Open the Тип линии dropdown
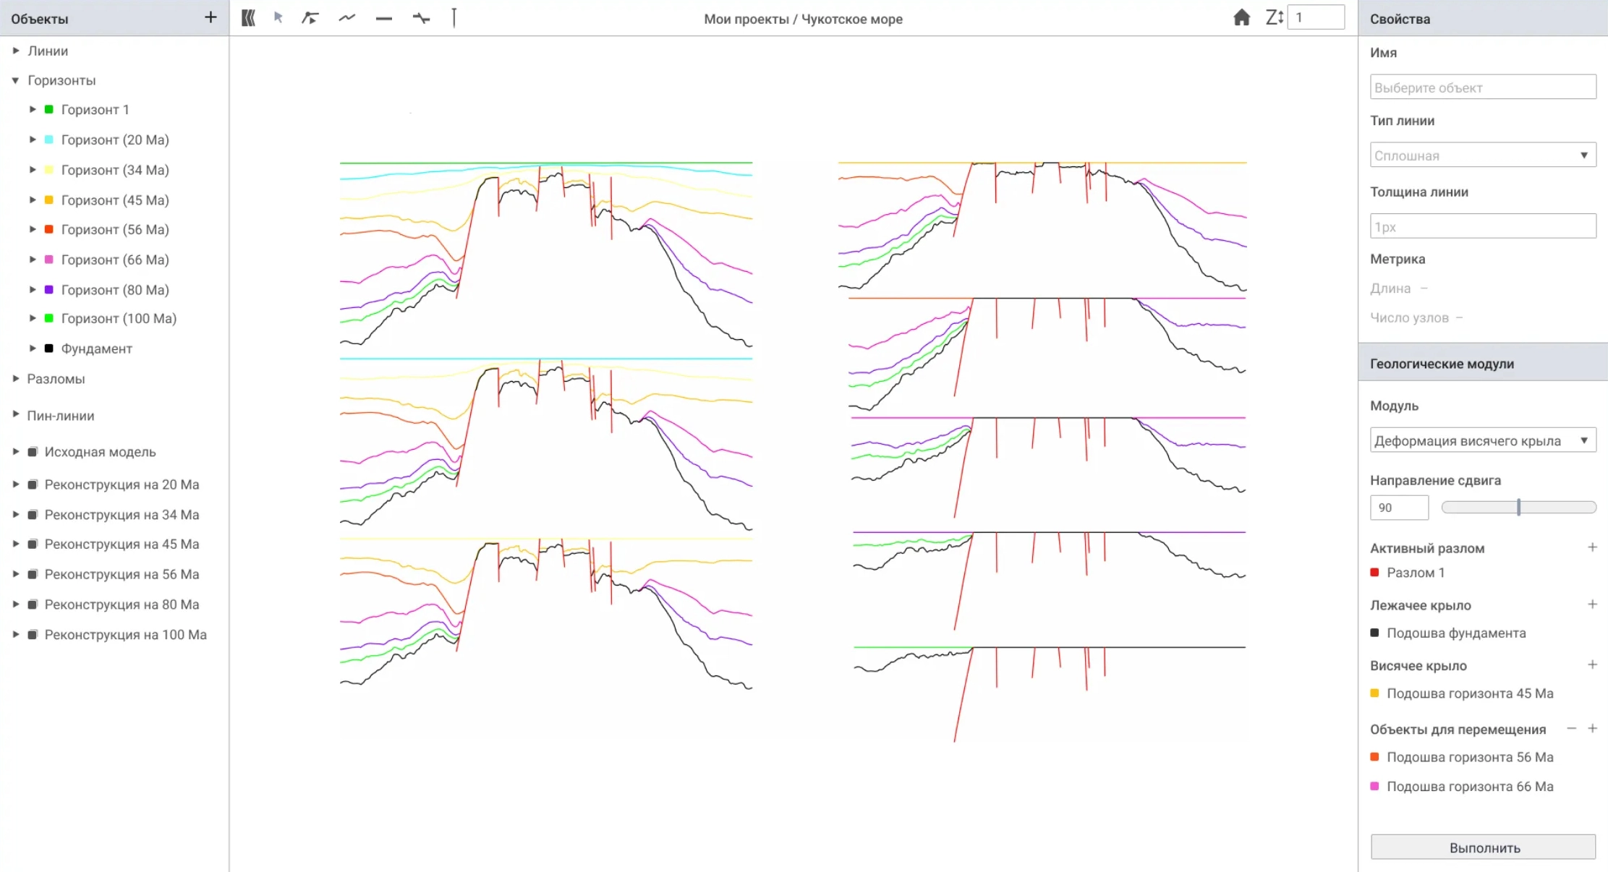The height and width of the screenshot is (872, 1608). (x=1483, y=155)
